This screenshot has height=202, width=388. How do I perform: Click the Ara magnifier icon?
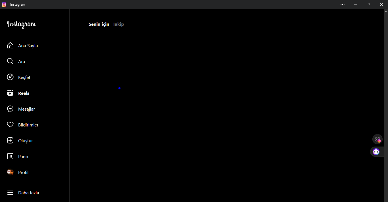pyautogui.click(x=10, y=61)
